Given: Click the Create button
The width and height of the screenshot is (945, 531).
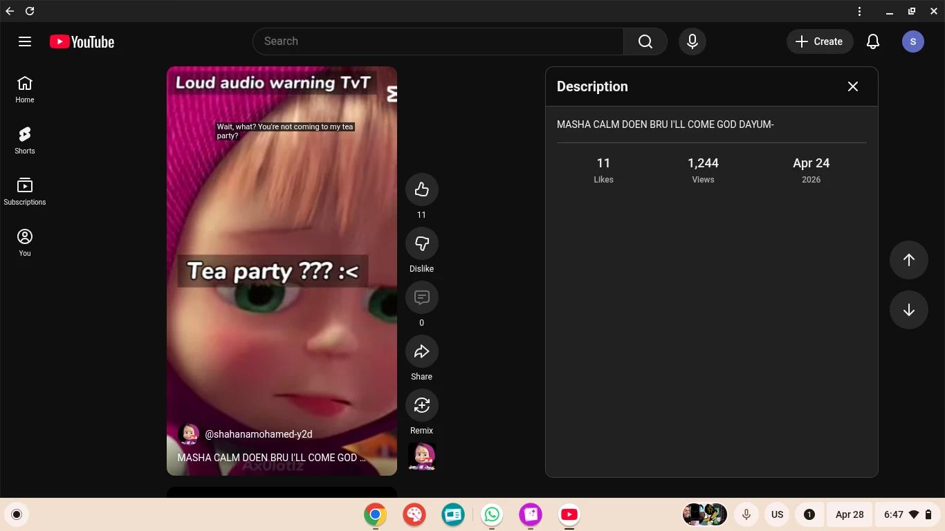Looking at the screenshot, I should point(819,41).
